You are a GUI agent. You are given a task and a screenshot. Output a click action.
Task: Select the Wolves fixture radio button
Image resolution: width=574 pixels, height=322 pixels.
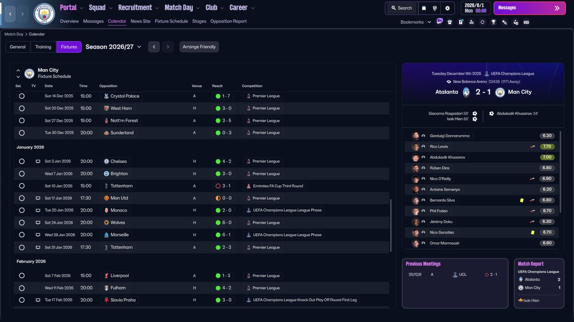pyautogui.click(x=22, y=223)
